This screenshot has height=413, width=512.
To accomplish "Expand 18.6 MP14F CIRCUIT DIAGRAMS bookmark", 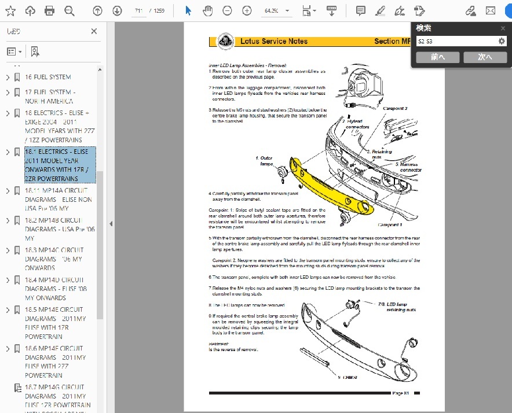I will [8, 349].
